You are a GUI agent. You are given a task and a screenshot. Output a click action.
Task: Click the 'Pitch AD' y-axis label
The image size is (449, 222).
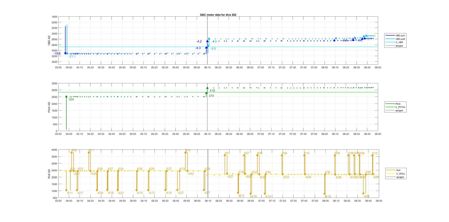[x=49, y=107]
